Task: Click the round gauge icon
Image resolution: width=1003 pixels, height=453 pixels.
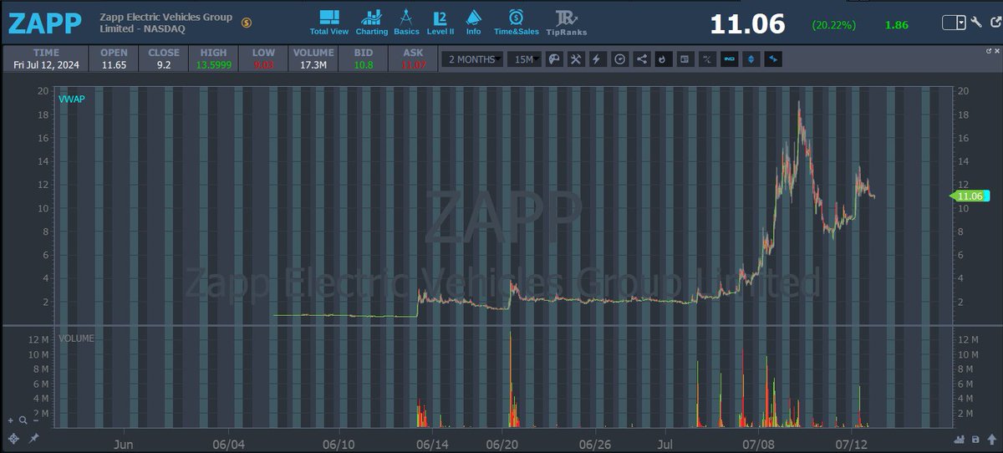Action: click(619, 59)
